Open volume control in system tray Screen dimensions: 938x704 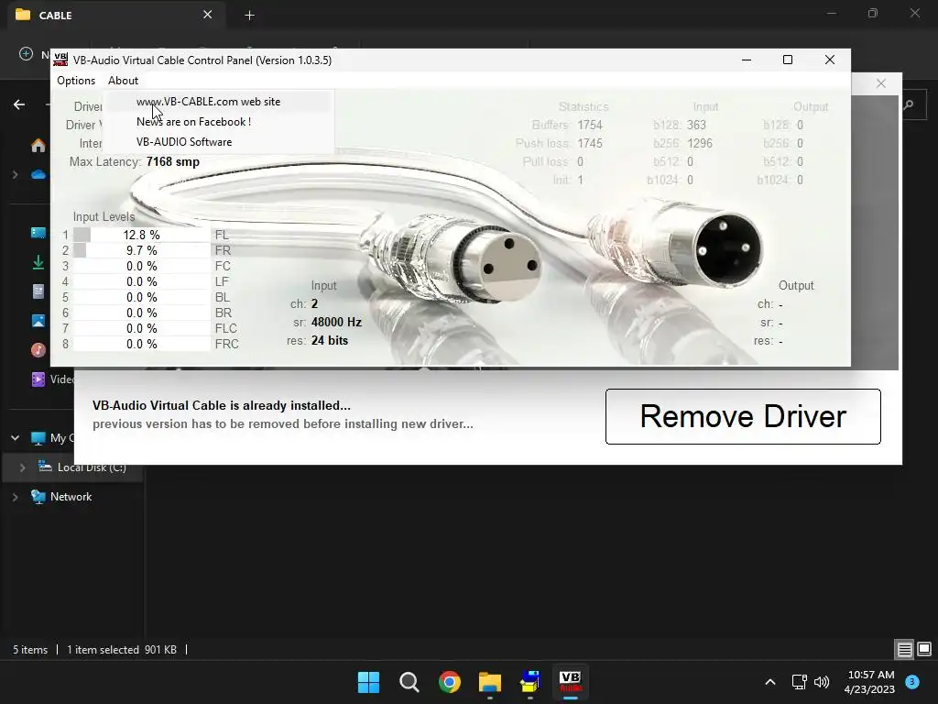[822, 682]
